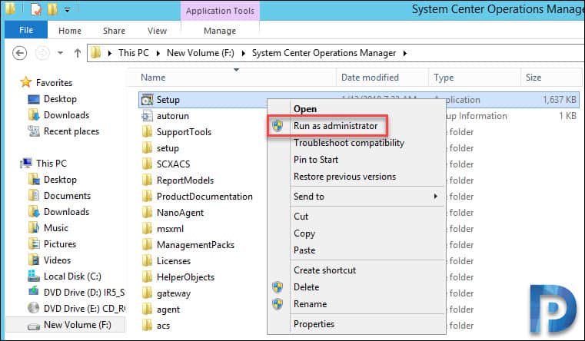Select the agent folder icon
Viewport: 585px width, 341px height.
(x=148, y=310)
